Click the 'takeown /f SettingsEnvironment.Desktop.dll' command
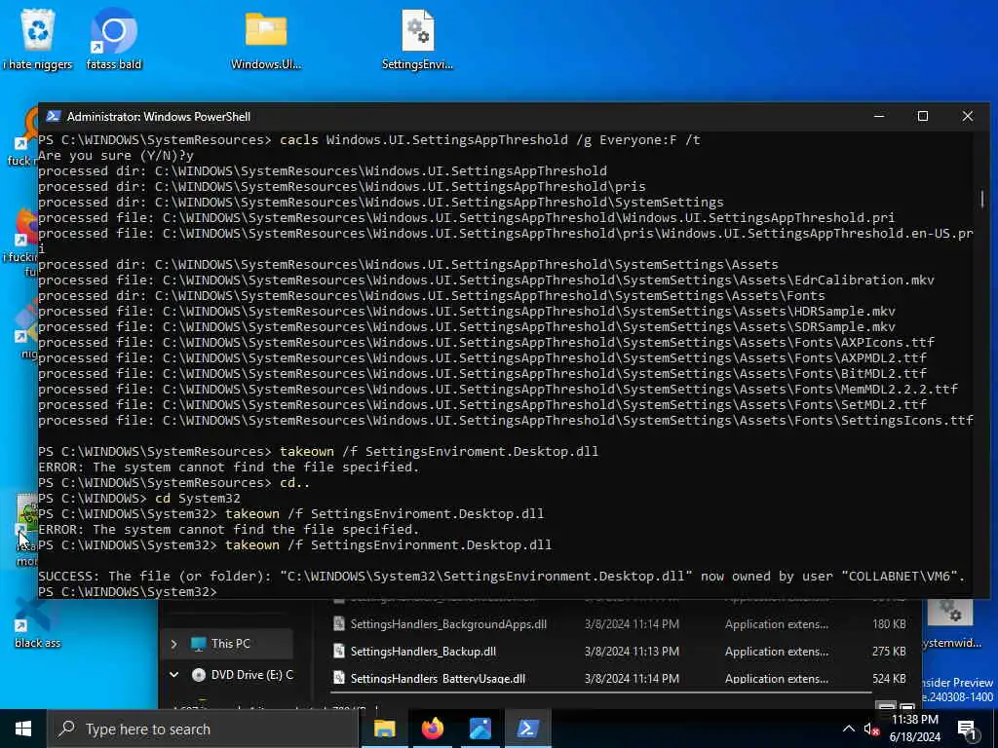 click(x=294, y=545)
